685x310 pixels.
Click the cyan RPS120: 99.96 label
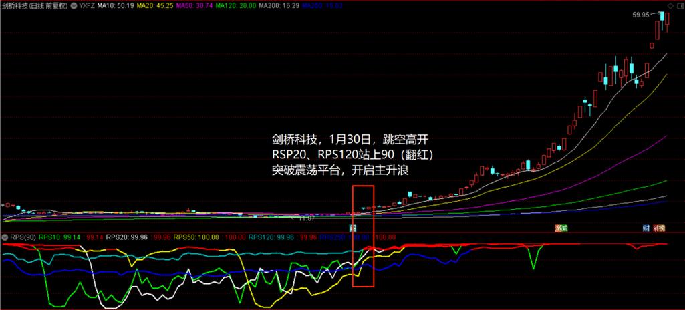coord(271,237)
